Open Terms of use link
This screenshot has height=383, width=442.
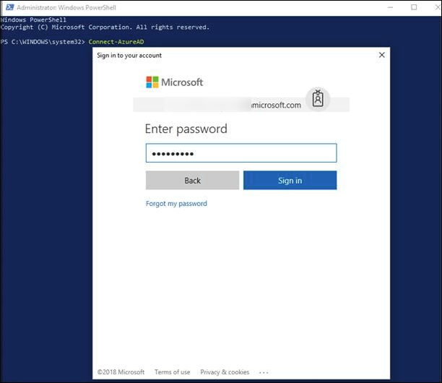tap(172, 372)
